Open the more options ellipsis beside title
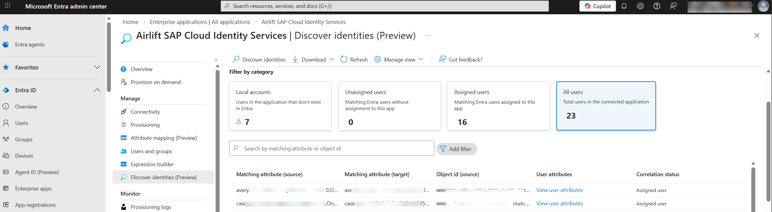This screenshot has width=772, height=212. click(x=429, y=35)
